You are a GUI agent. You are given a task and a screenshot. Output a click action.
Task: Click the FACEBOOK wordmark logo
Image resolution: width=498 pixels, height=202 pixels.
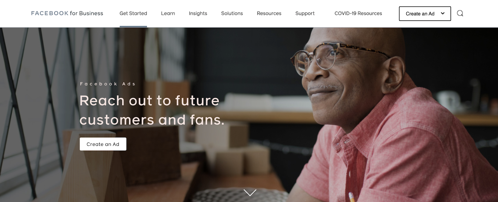click(50, 13)
